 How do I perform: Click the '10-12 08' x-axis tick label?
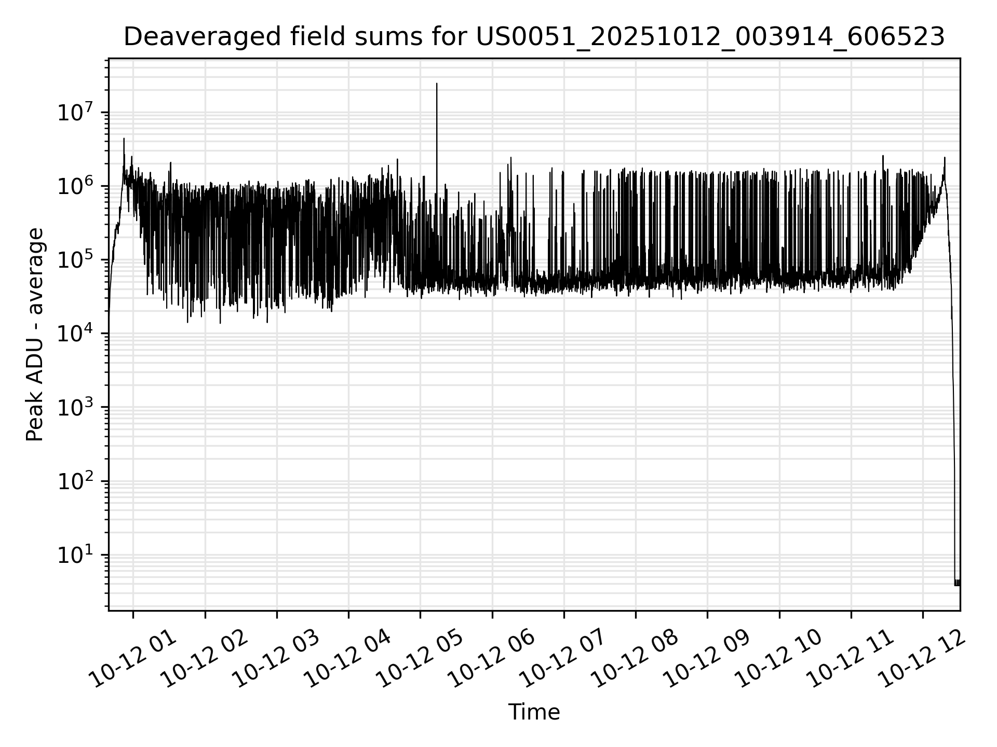click(635, 659)
